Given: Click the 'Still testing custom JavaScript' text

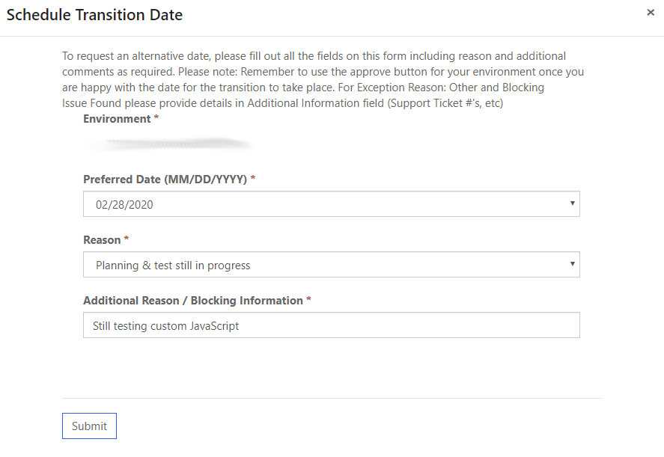Looking at the screenshot, I should 165,326.
